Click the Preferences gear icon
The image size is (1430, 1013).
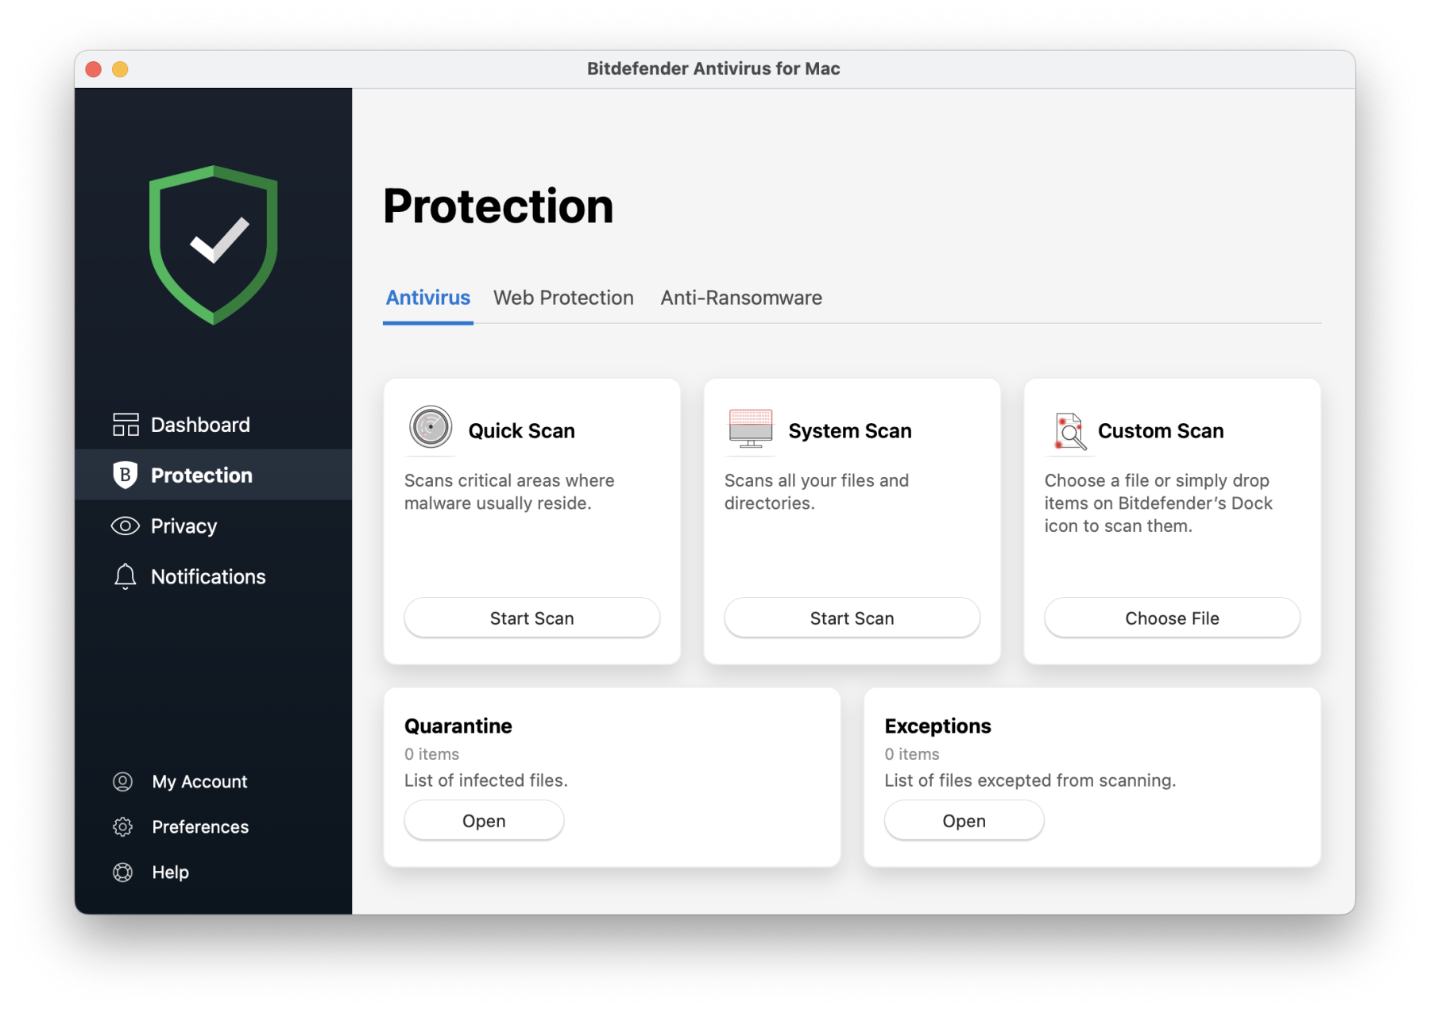tap(123, 826)
